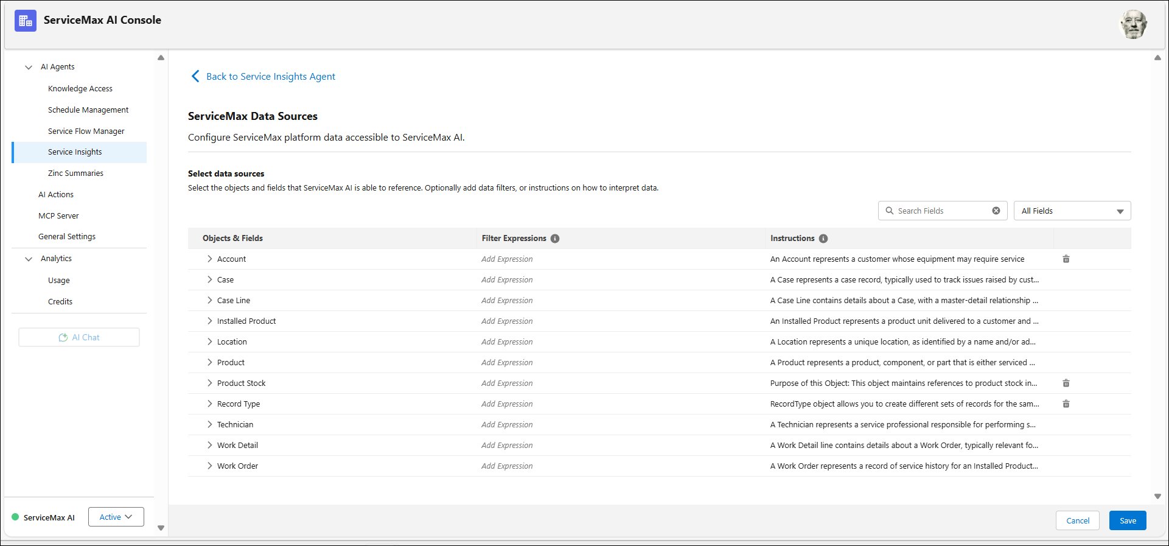The height and width of the screenshot is (546, 1169).
Task: Click the Instructions info icon
Action: 823,239
